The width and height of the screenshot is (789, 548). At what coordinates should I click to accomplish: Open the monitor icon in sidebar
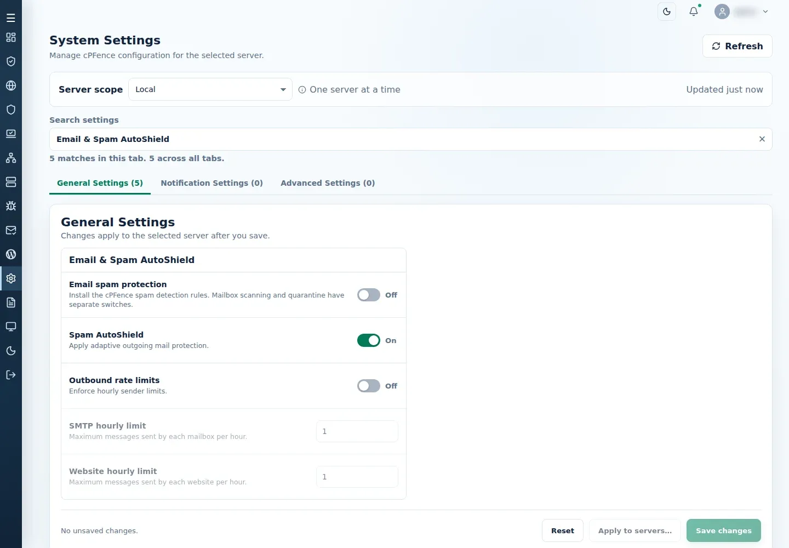tap(11, 327)
